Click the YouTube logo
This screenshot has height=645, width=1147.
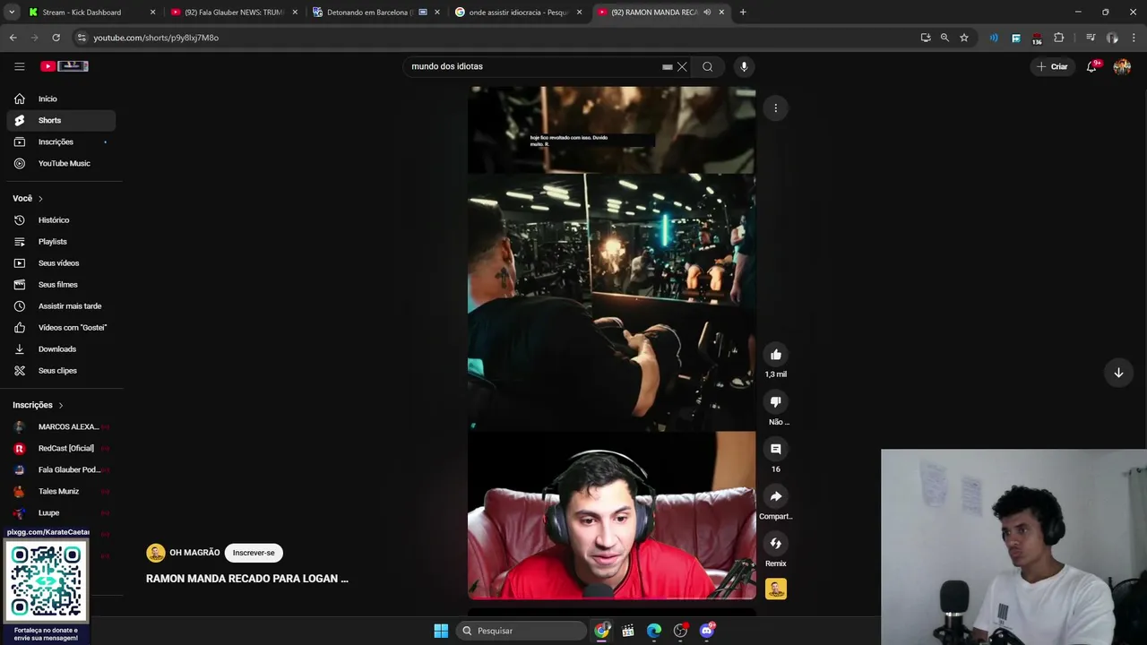point(64,66)
